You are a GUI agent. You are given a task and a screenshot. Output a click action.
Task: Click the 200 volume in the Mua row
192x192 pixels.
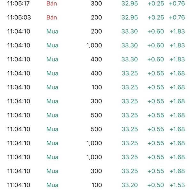coord(96,31)
